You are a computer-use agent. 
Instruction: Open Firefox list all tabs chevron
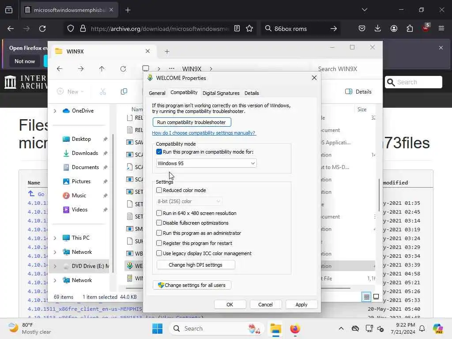[x=365, y=10]
